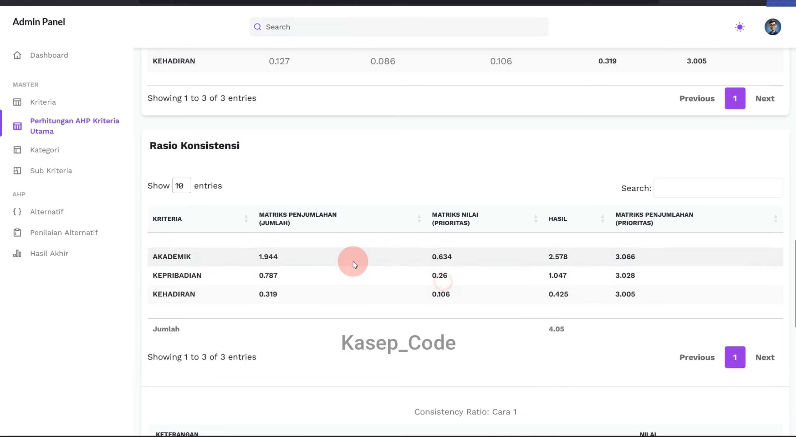
Task: Click the Sub Kriteria icon
Action: coord(17,171)
